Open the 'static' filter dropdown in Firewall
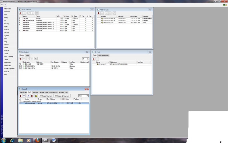This screenshot has width=228, height=143. point(87,96)
